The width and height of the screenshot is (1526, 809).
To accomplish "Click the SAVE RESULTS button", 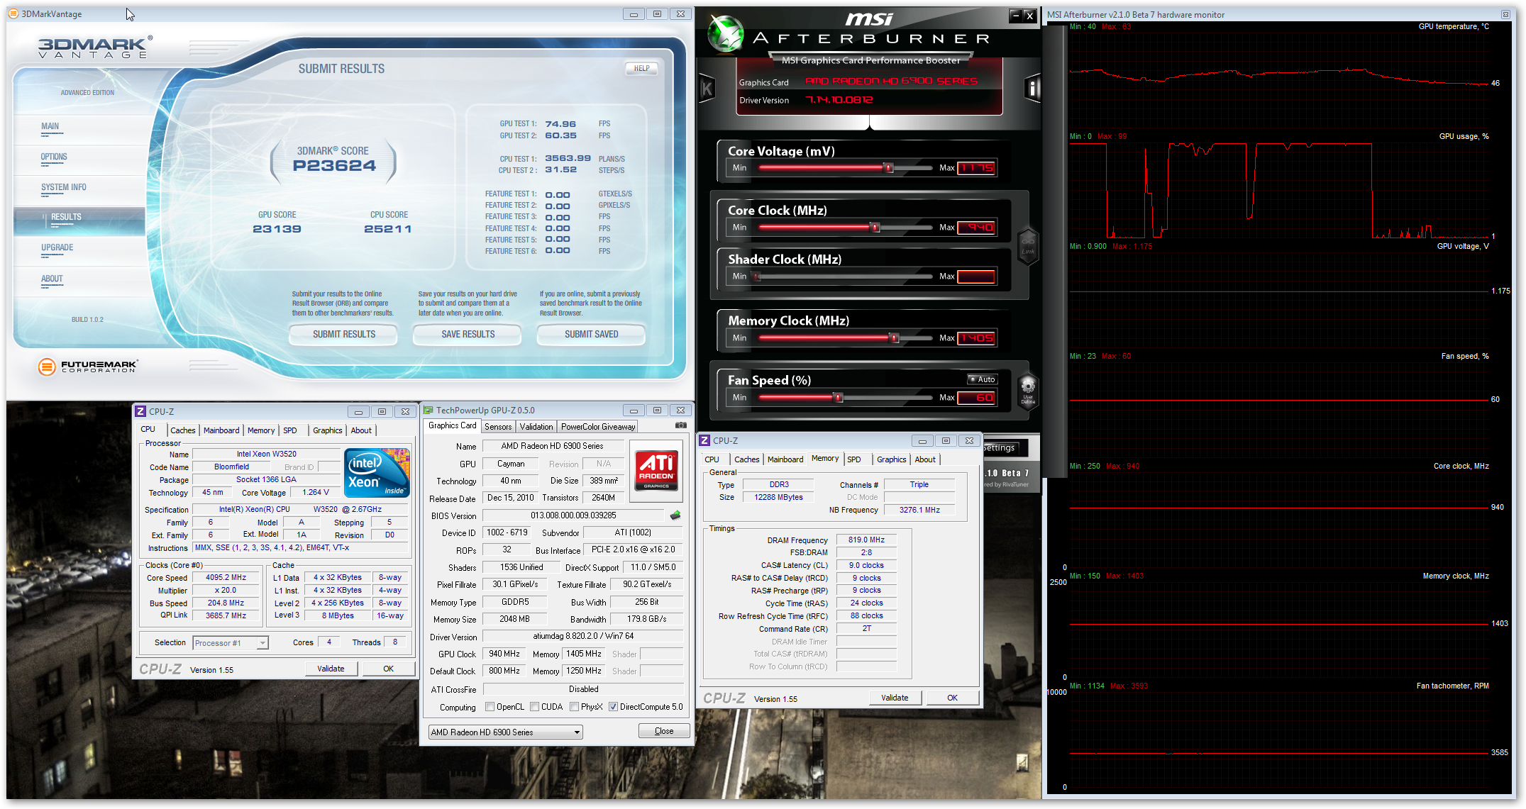I will [468, 334].
